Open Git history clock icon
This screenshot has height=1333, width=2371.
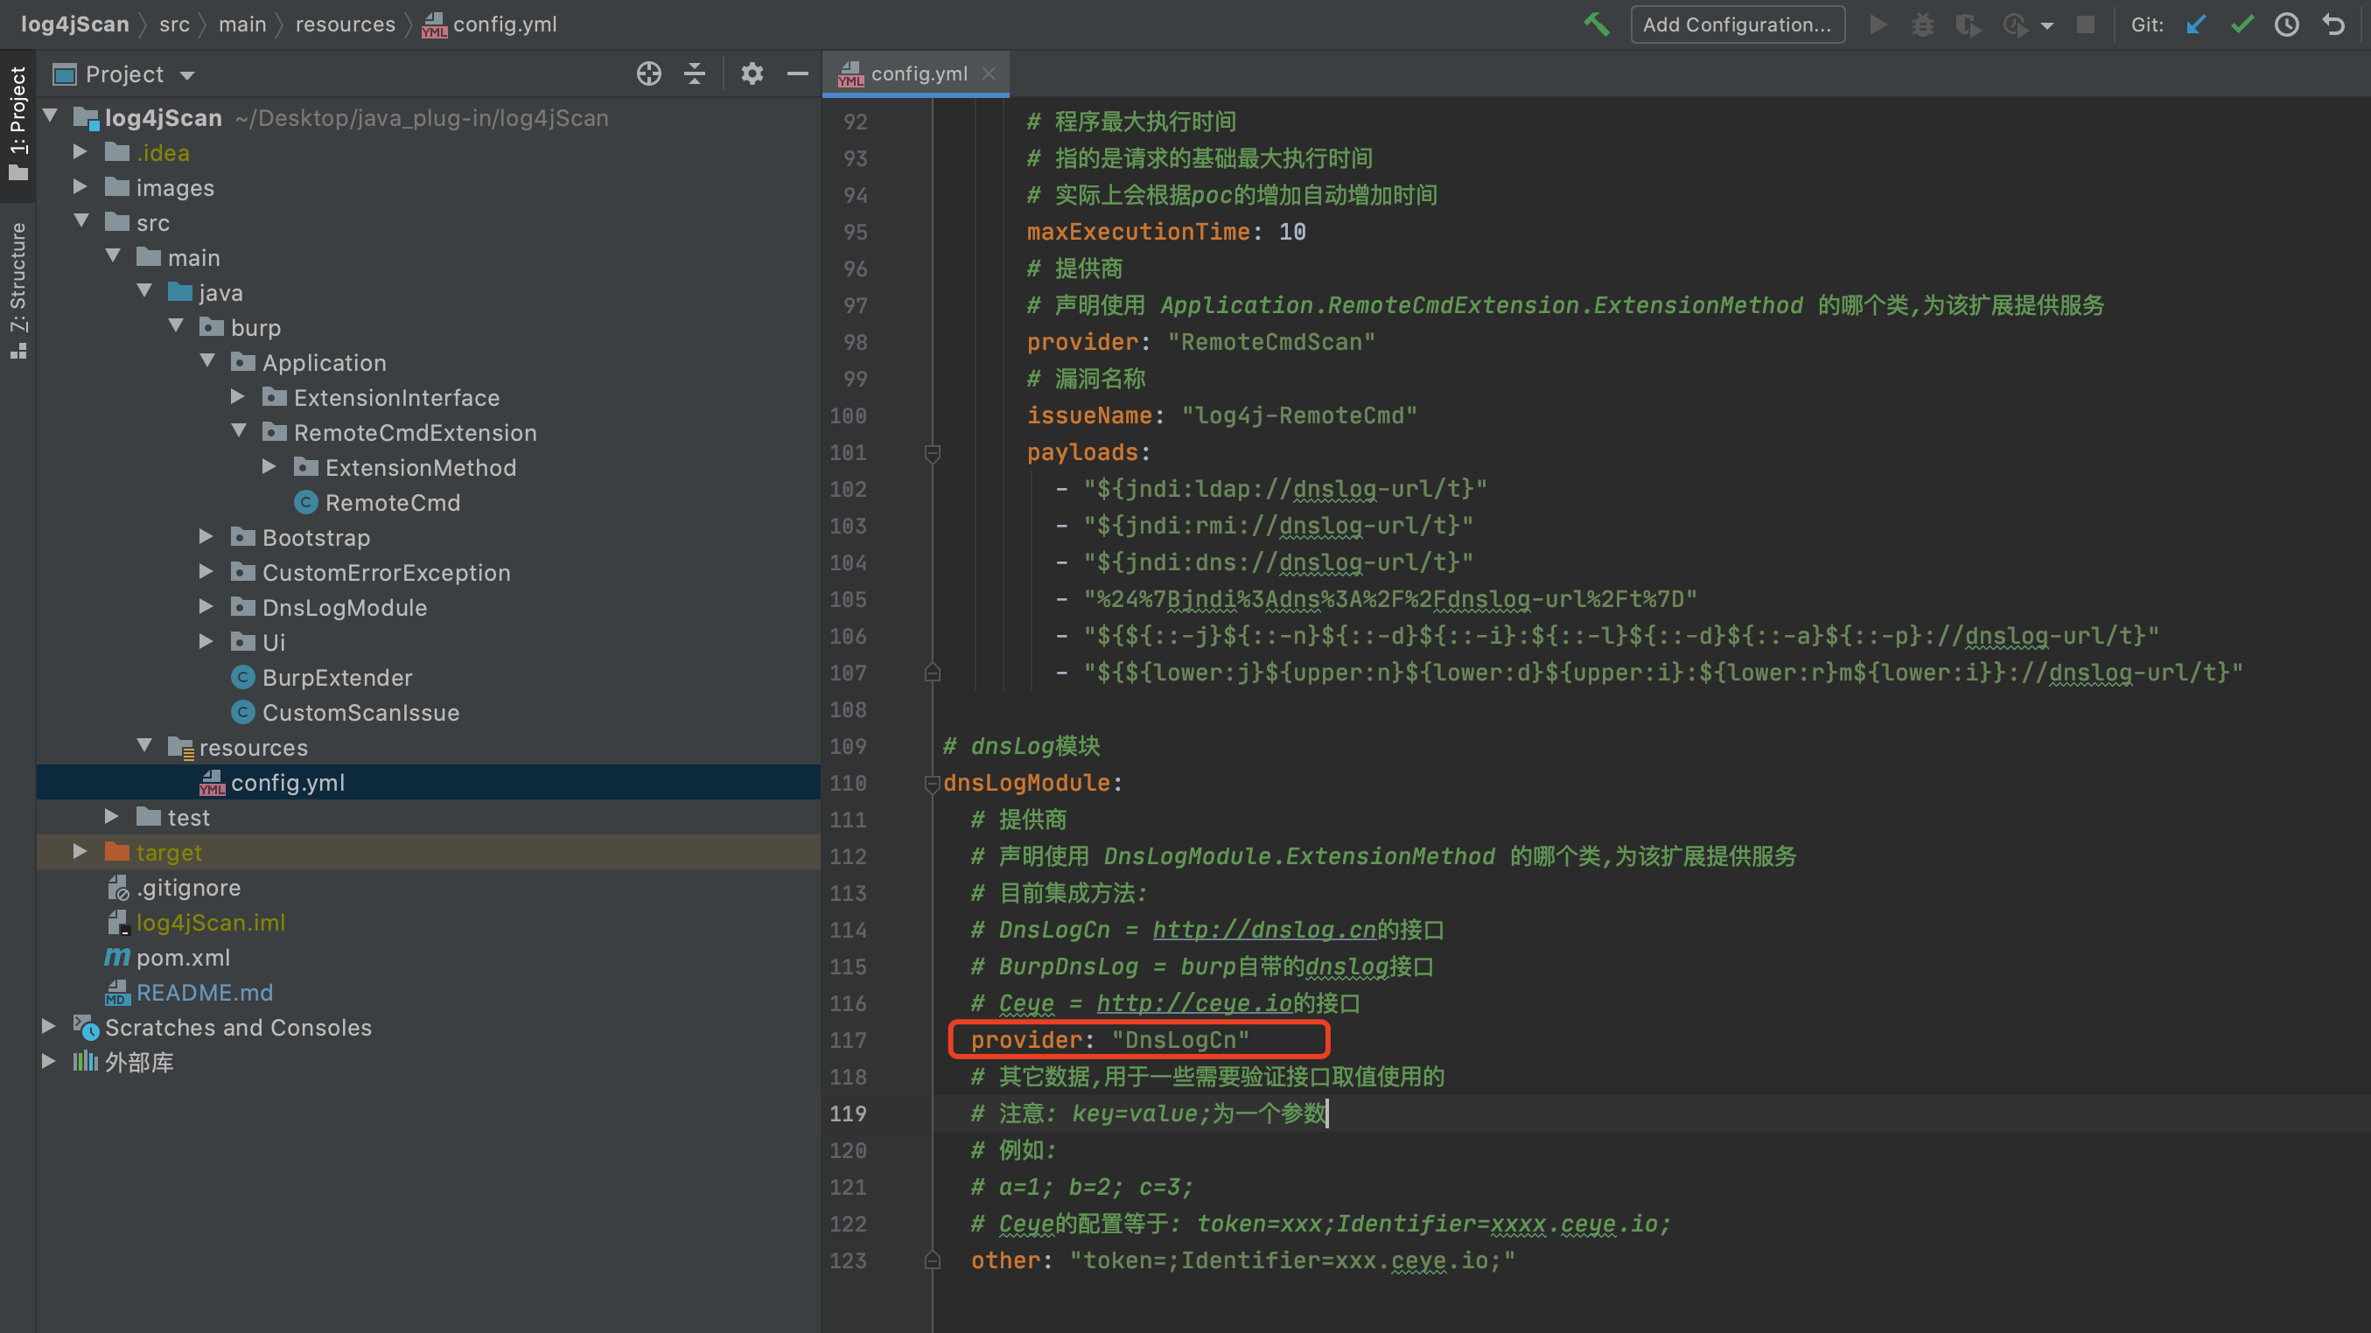pyautogui.click(x=2287, y=24)
